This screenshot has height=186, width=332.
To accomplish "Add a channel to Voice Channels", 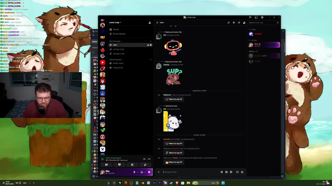I will tap(151, 60).
